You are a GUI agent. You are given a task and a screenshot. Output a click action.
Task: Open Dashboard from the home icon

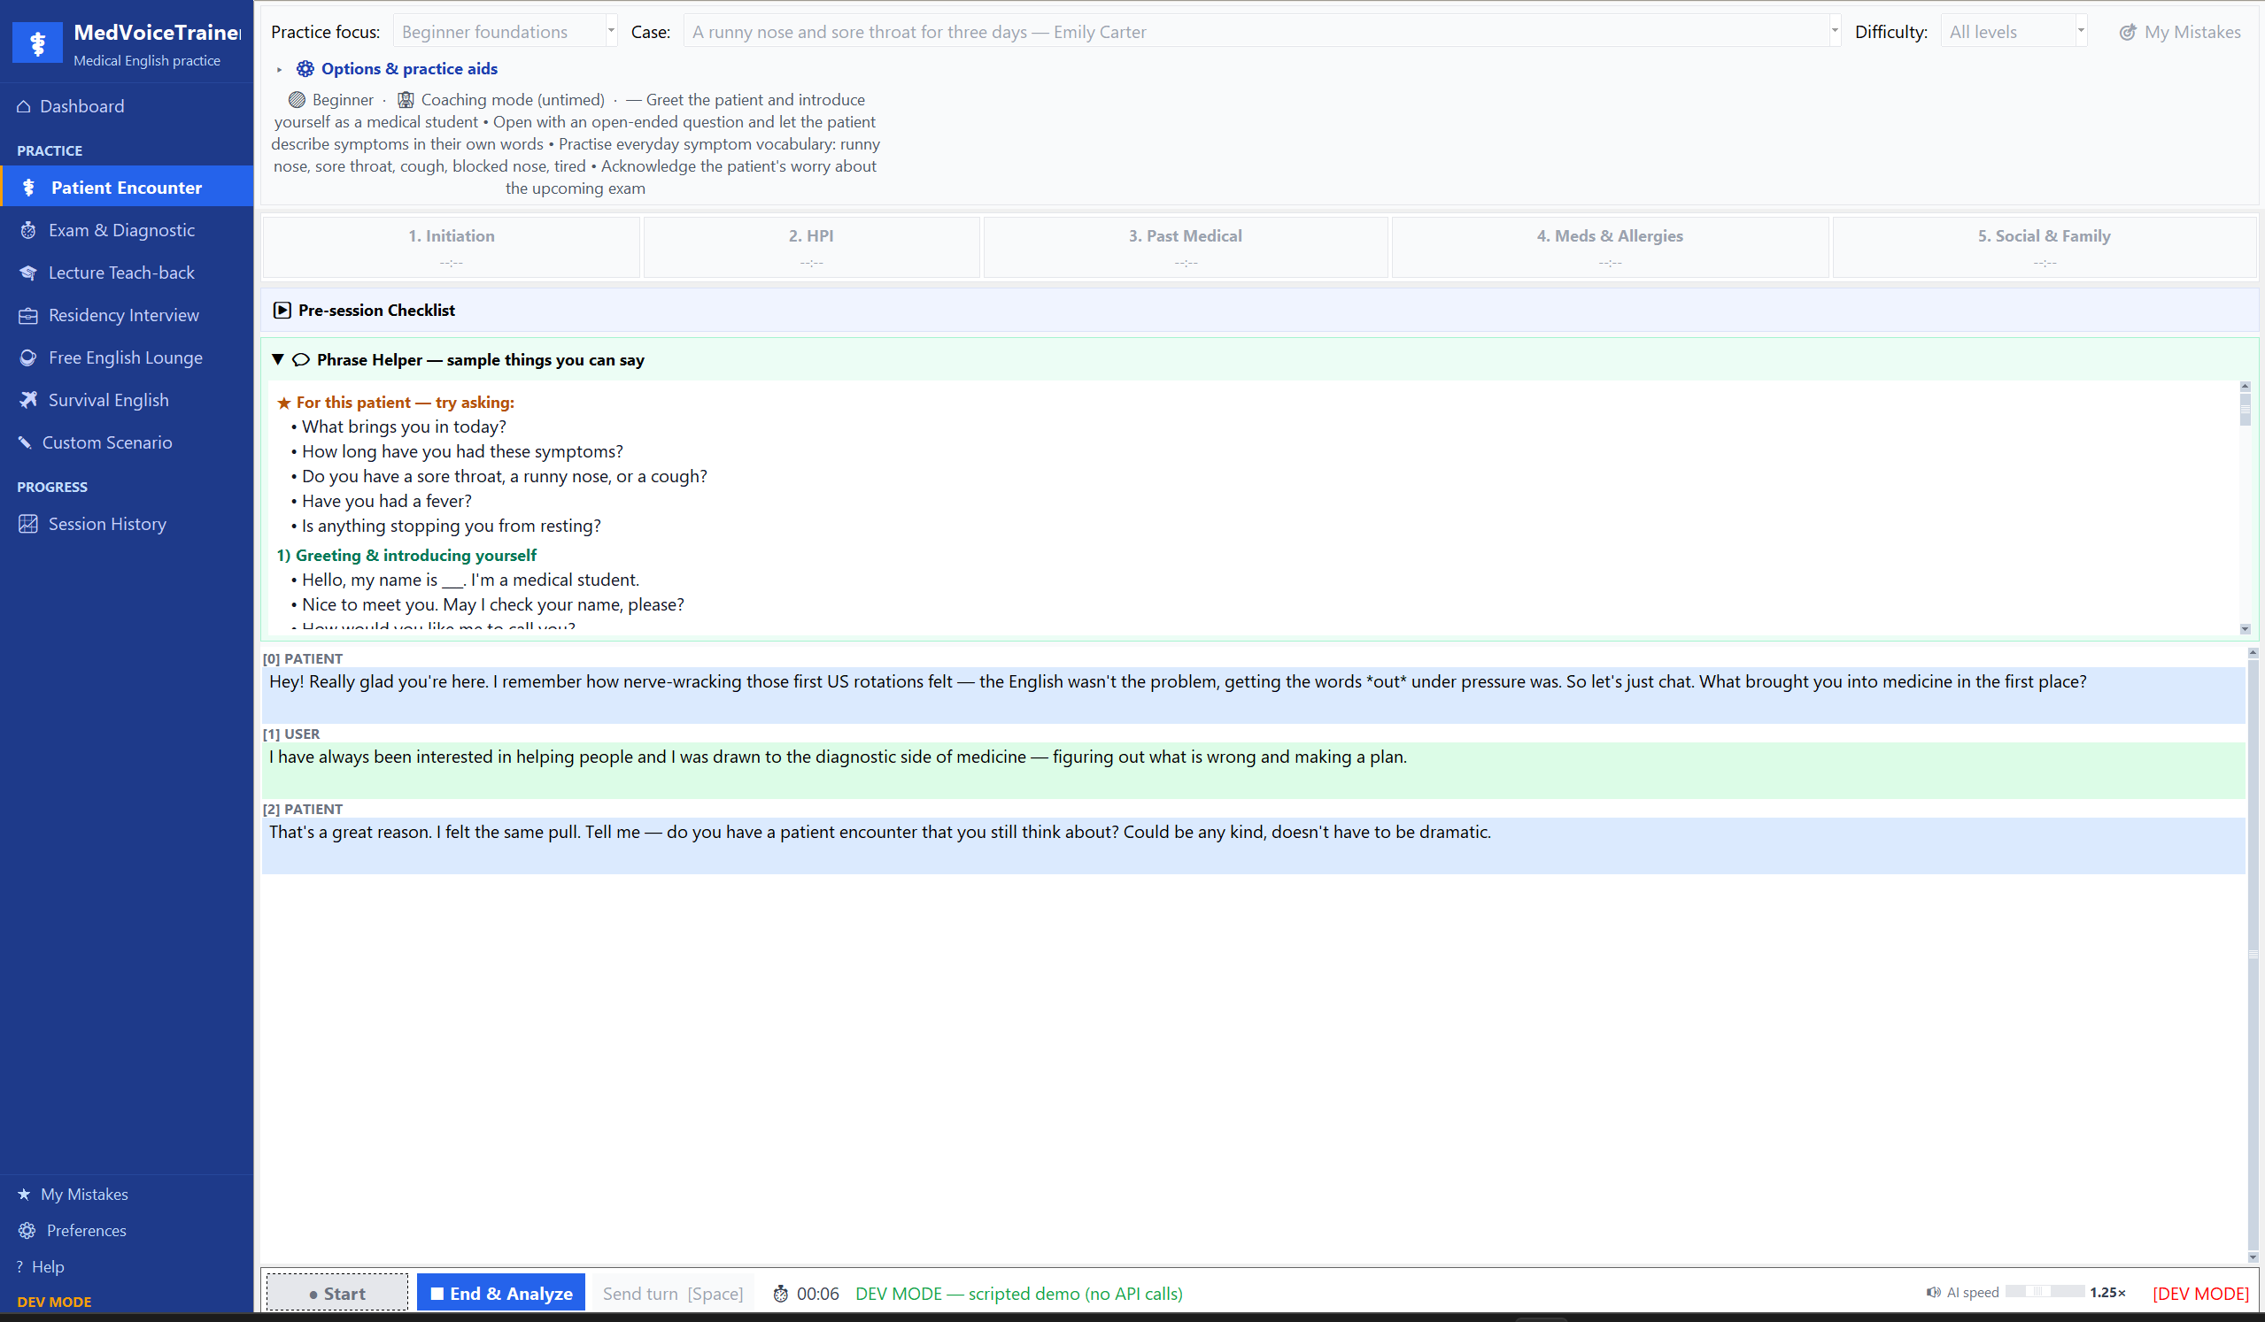pyautogui.click(x=24, y=106)
